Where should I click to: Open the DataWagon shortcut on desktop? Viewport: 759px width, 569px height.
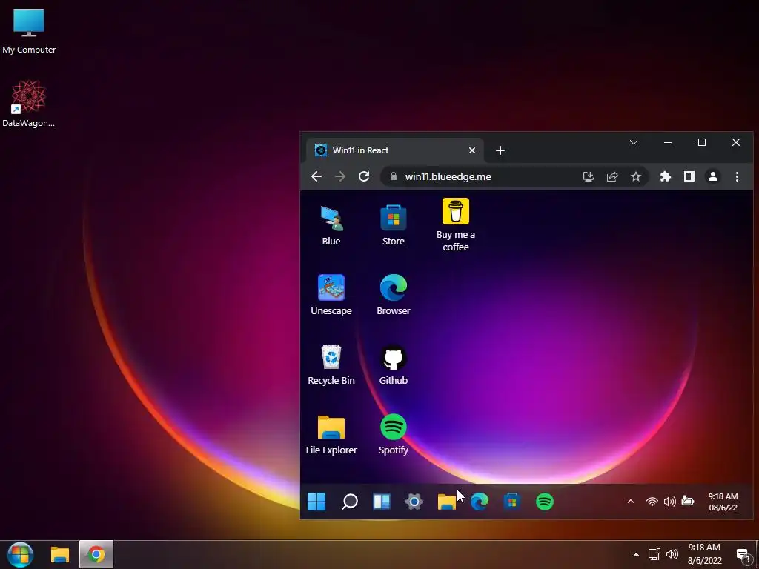[x=29, y=104]
